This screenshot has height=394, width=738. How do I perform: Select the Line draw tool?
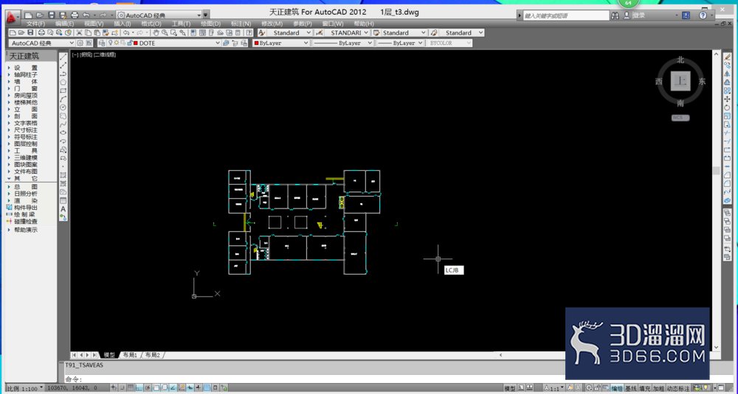(63, 57)
